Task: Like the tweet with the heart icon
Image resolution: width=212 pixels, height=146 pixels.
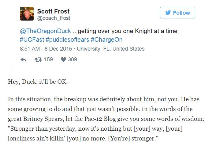Action: tap(63, 60)
